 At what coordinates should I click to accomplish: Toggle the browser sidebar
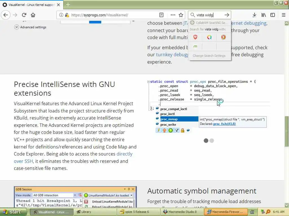[x=273, y=15]
